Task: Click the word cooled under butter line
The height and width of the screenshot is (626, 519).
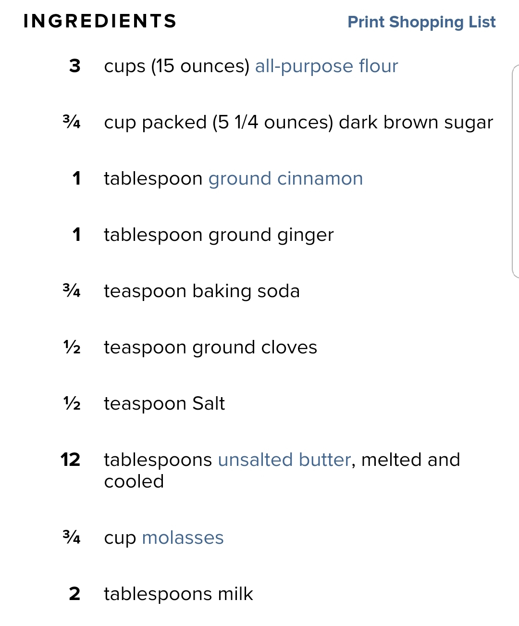Action: 134,481
